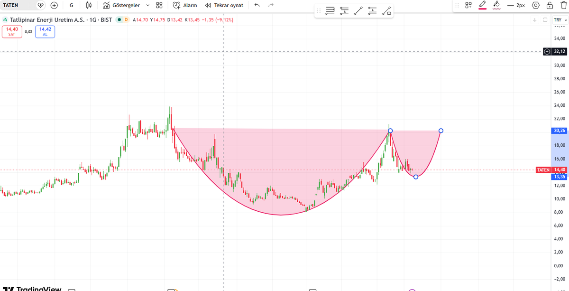Click the down-arrow button near TRY
The width and height of the screenshot is (569, 291).
534,20
